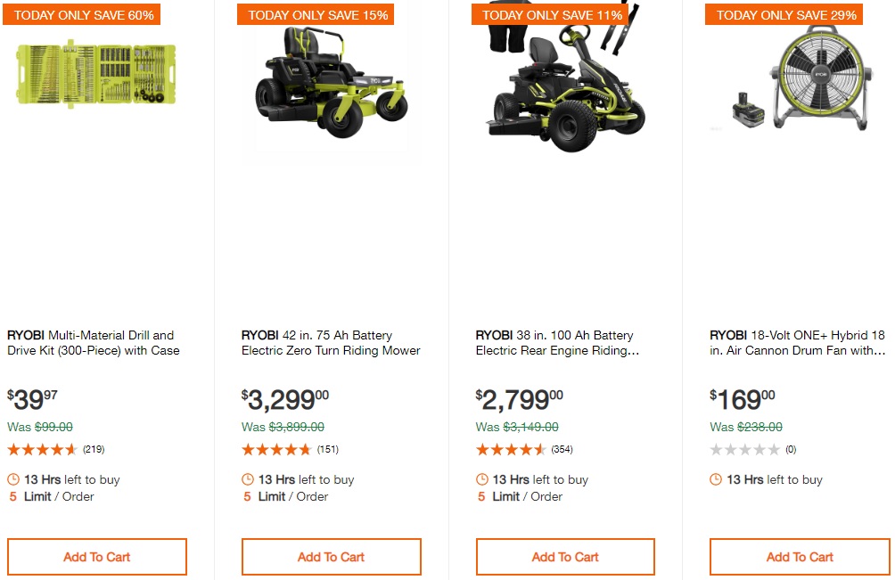895x580 pixels.
Task: Open the RYOBI 42 in. 75 Ah Zero Turn Mower title
Action: [x=331, y=343]
